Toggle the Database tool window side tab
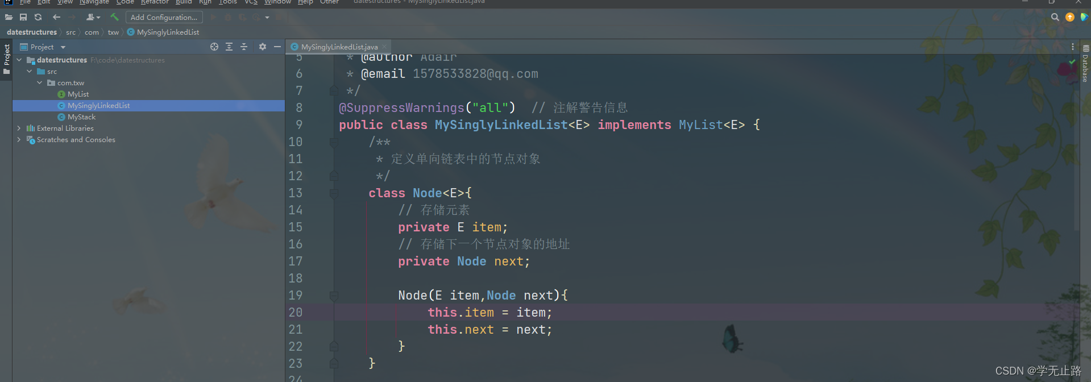Image resolution: width=1091 pixels, height=382 pixels. tap(1085, 64)
